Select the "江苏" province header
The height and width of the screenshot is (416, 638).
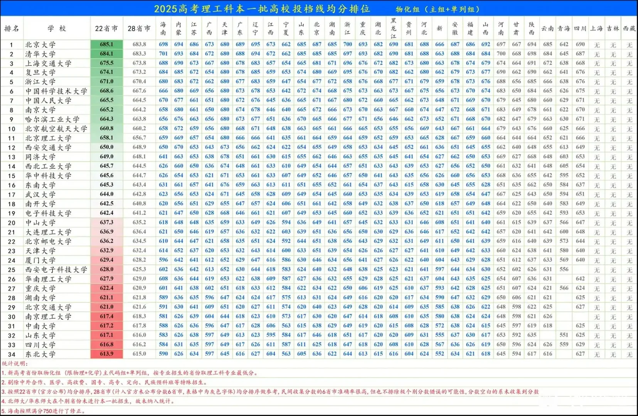194,29
